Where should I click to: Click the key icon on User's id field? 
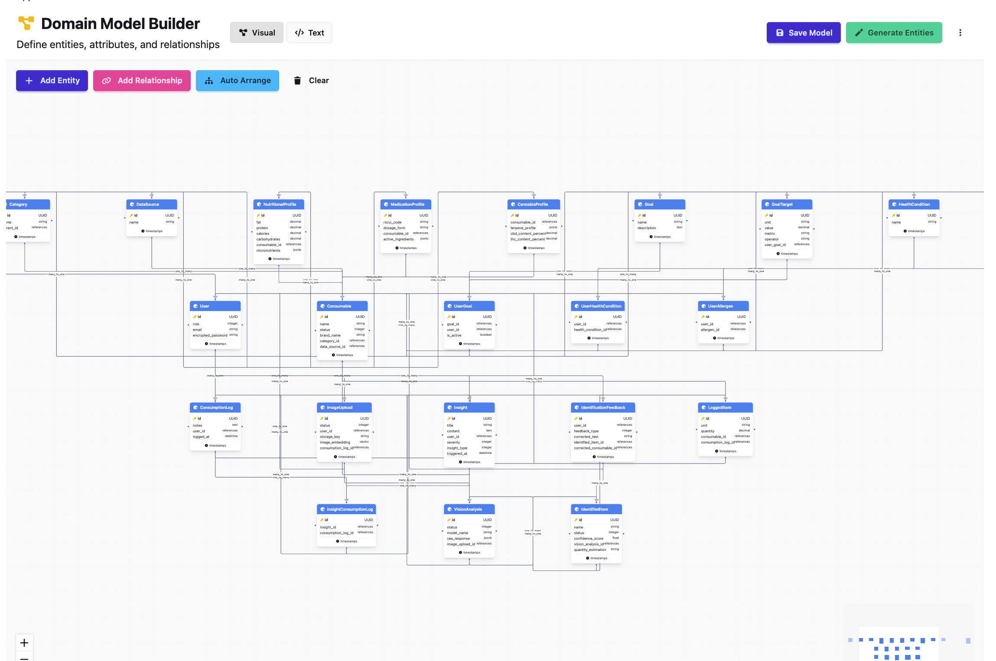click(195, 317)
